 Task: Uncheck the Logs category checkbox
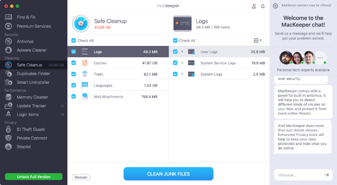click(73, 51)
